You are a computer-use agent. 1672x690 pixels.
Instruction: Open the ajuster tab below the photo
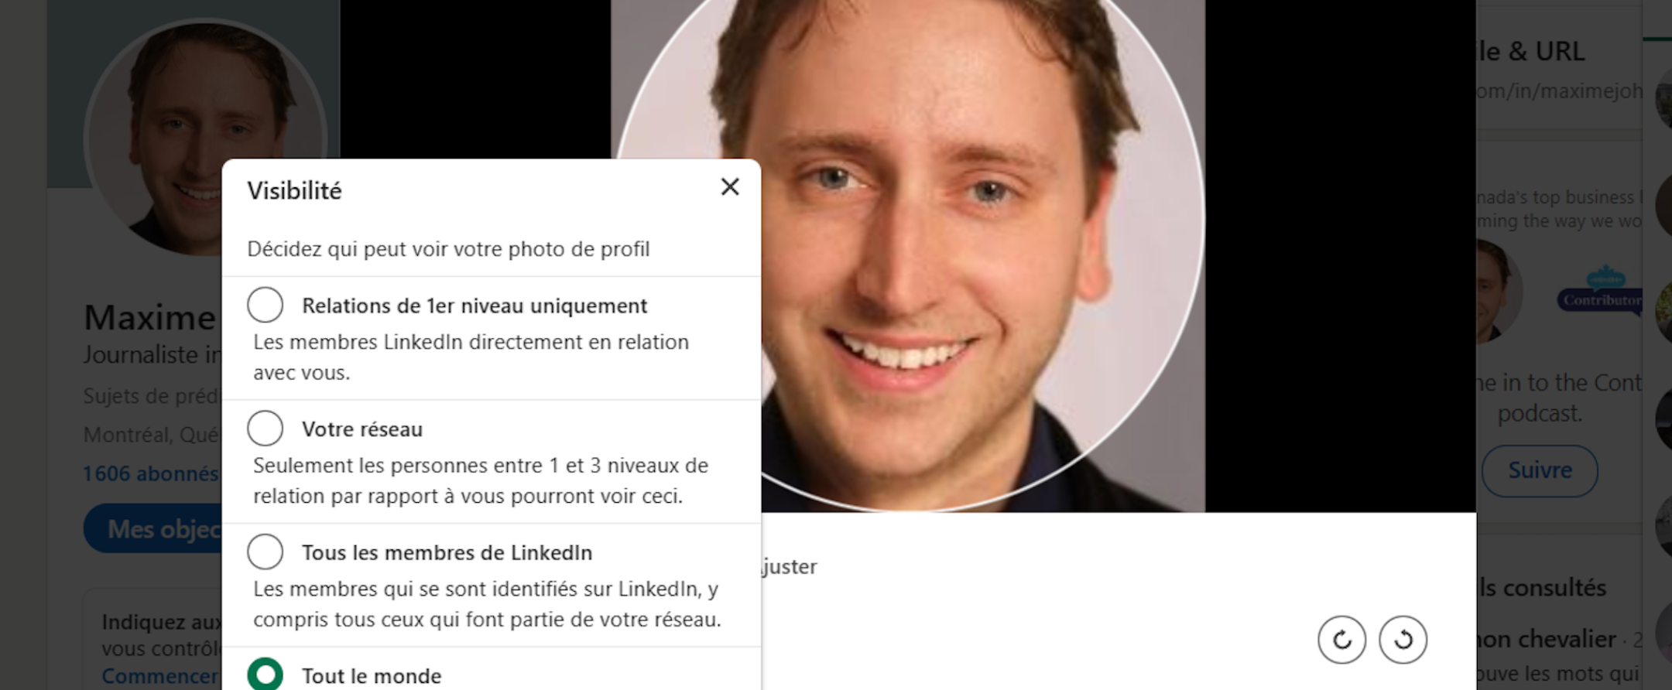coord(789,567)
